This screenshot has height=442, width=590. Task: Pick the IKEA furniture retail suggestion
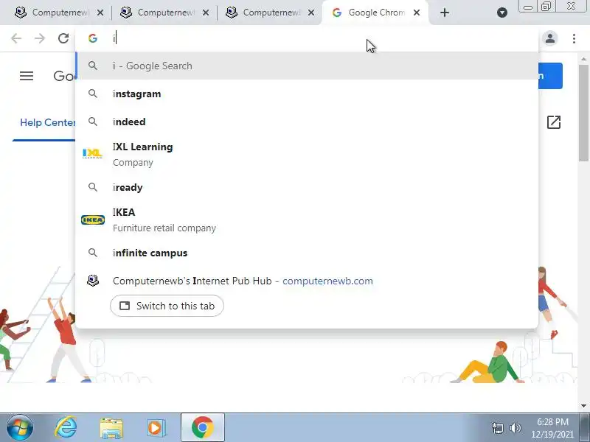pyautogui.click(x=307, y=220)
